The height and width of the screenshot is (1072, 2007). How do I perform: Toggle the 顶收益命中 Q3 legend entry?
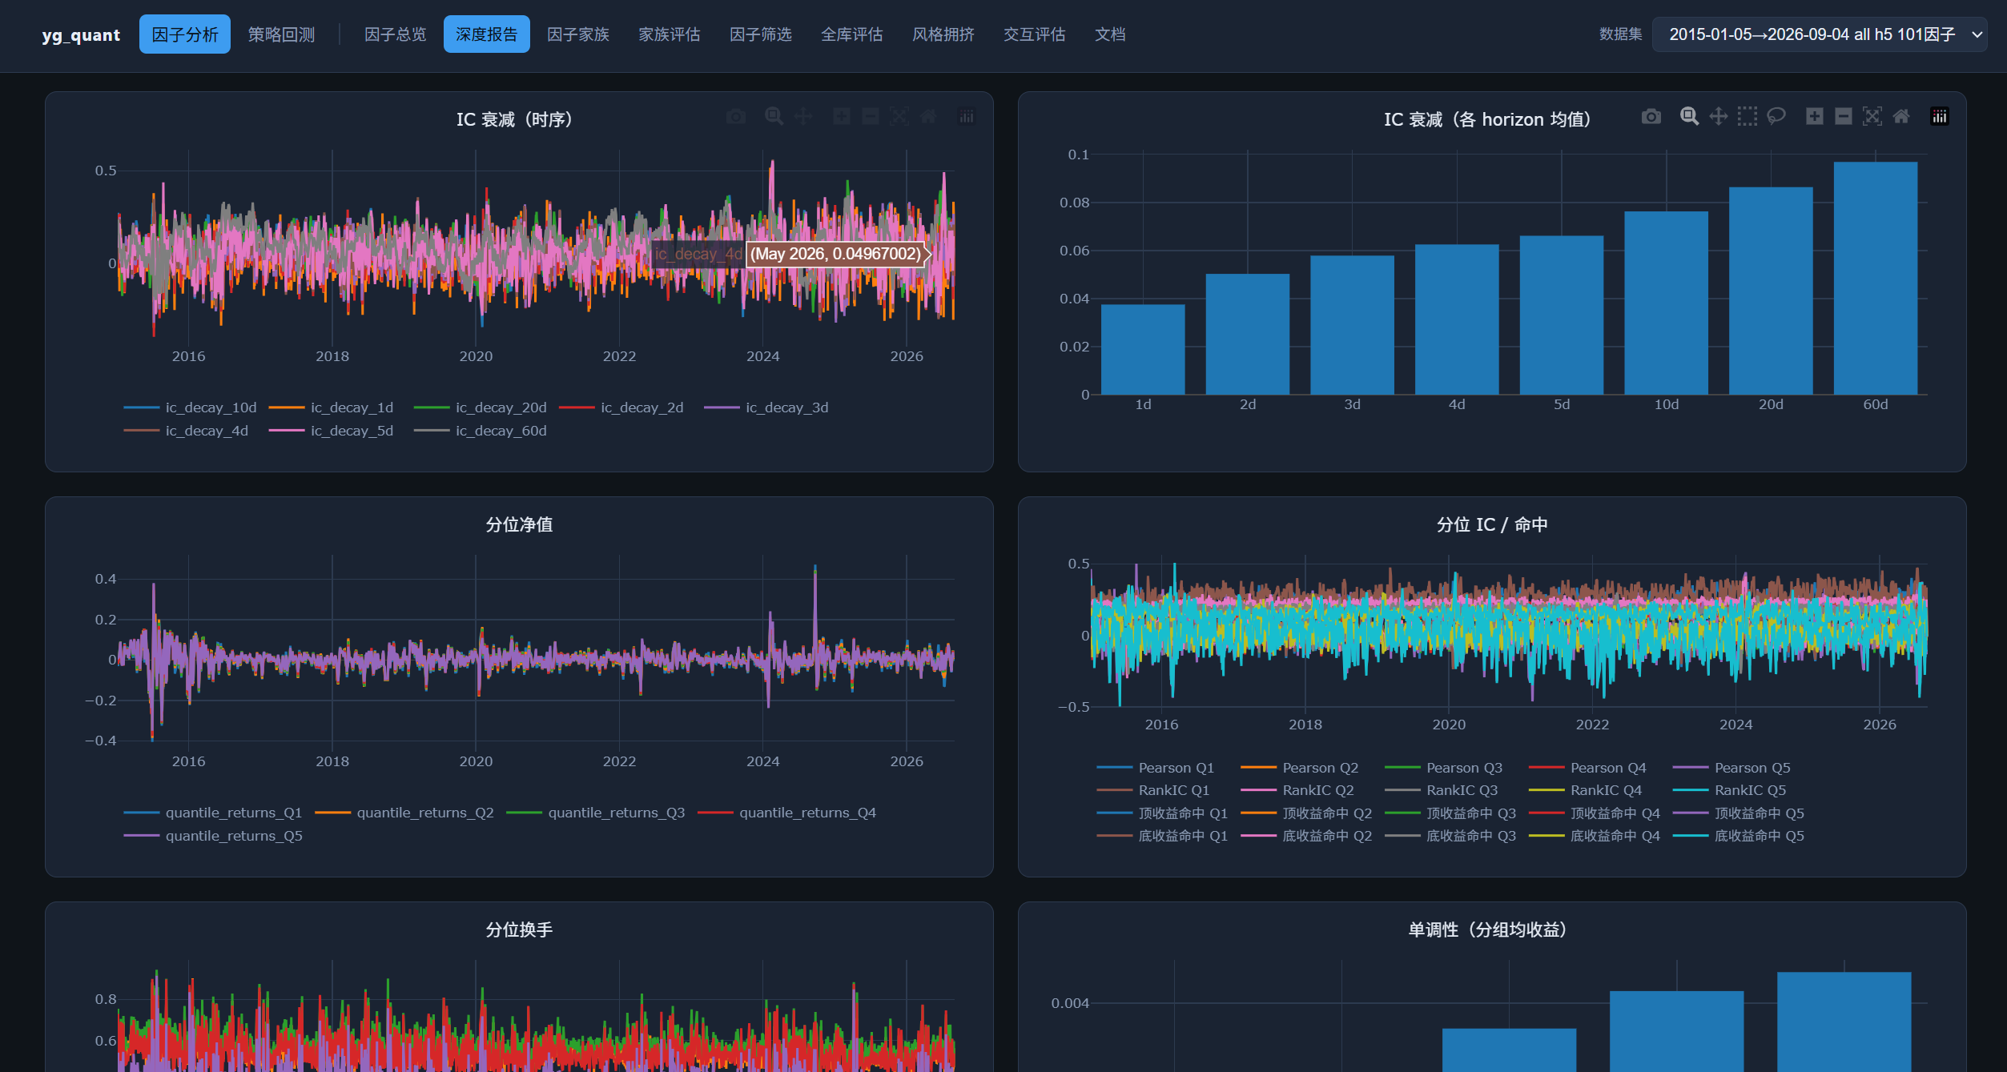(x=1450, y=813)
